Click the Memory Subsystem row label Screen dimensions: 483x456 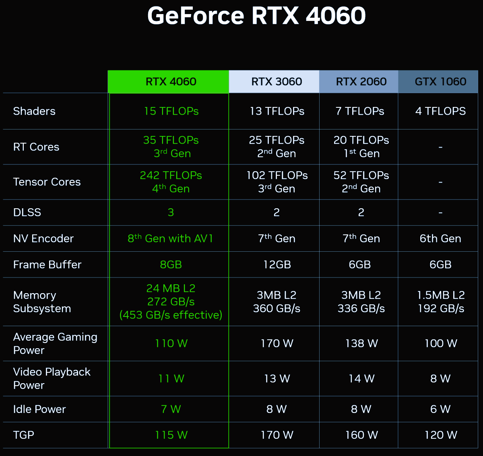(x=42, y=302)
